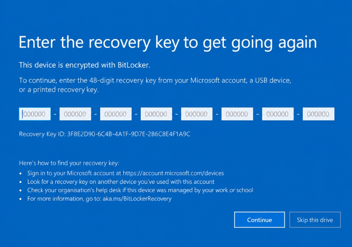Click the Recovery Key ID text line

tap(105, 134)
